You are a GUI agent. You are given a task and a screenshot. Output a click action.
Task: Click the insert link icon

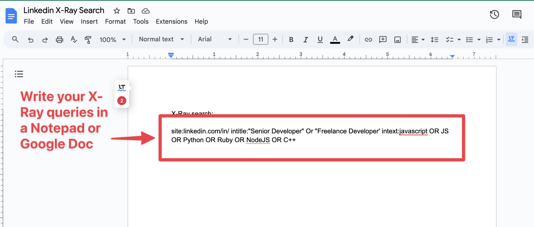368,40
